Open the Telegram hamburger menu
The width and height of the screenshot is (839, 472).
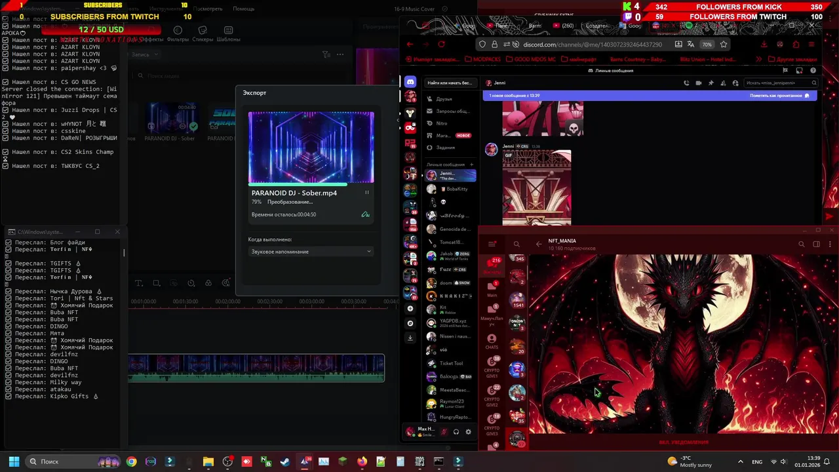492,245
